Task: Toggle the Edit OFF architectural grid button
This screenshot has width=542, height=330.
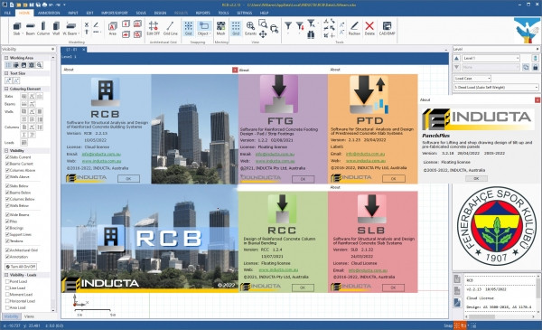Action: tap(154, 28)
